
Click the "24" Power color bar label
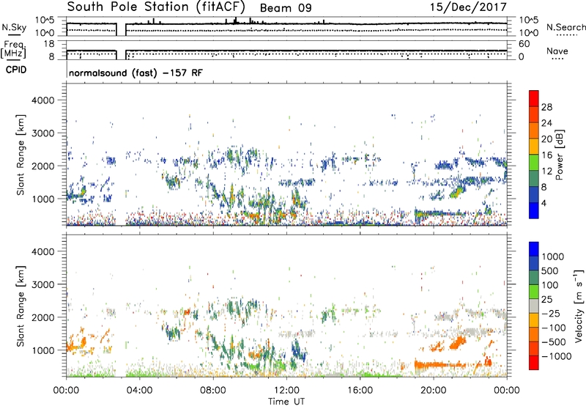point(546,123)
